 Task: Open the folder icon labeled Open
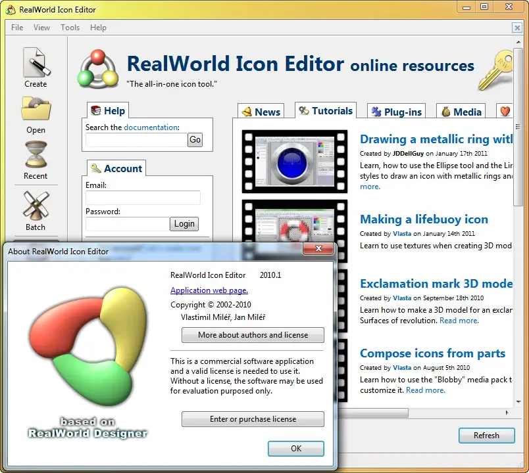pos(36,109)
